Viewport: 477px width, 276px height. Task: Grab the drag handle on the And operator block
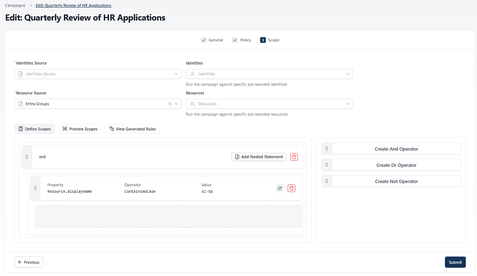click(27, 157)
